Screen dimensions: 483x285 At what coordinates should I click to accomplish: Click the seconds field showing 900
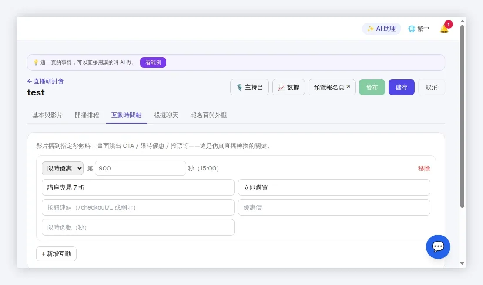click(141, 168)
